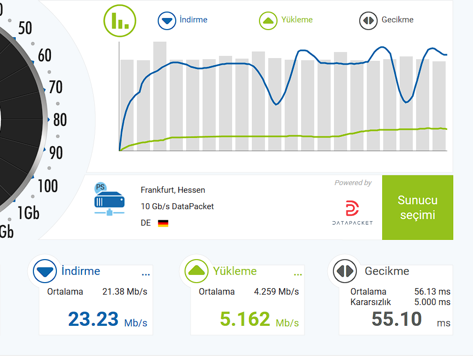Select the Gecikme legend label
Viewport: 473px width, 356px height.
(397, 20)
